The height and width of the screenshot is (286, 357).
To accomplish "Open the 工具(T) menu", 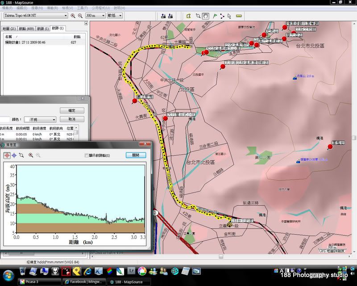I will 82,8.
